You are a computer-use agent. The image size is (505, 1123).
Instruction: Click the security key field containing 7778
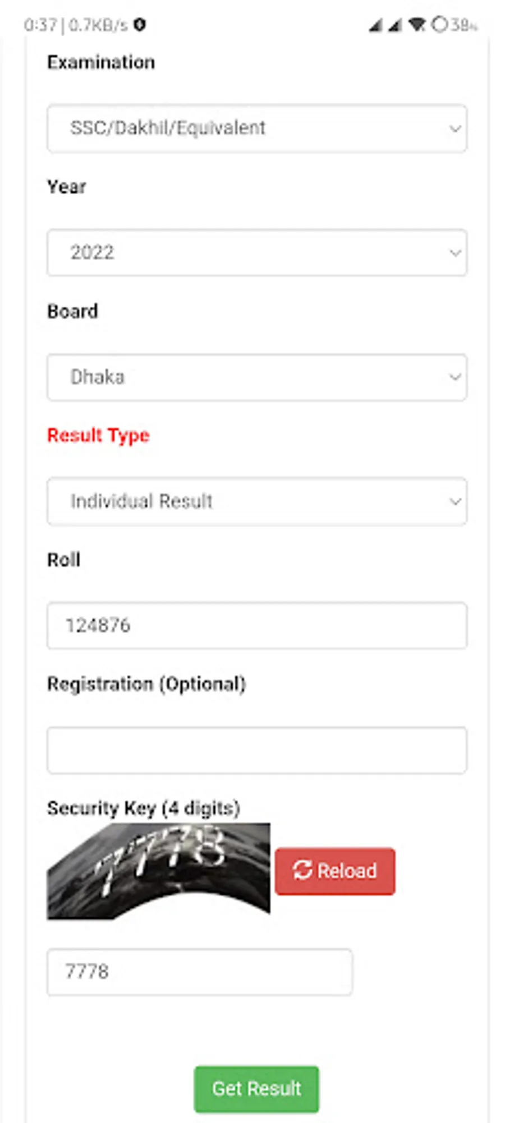coord(199,972)
